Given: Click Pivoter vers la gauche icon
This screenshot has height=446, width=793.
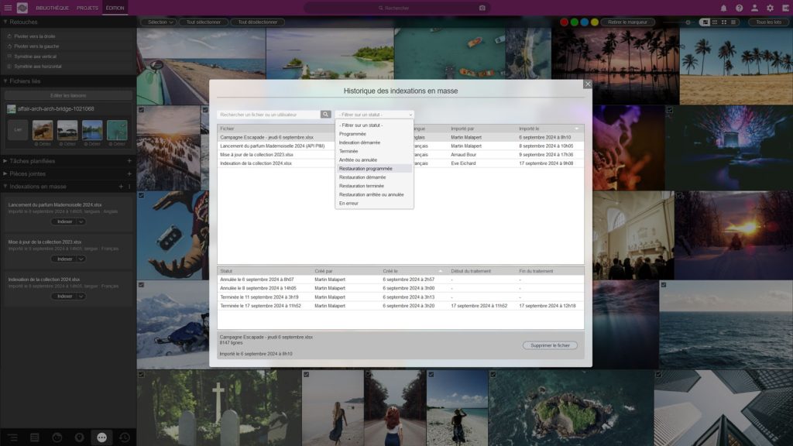Looking at the screenshot, I should 9,46.
